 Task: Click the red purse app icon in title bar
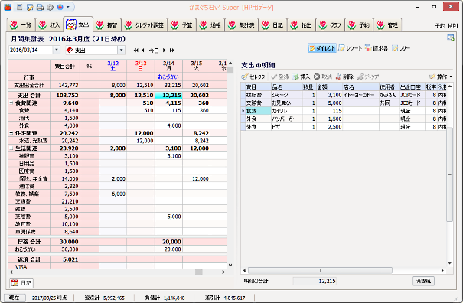(8, 7)
